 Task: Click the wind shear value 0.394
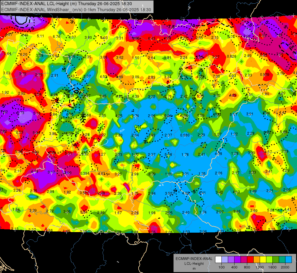tap(85, 174)
